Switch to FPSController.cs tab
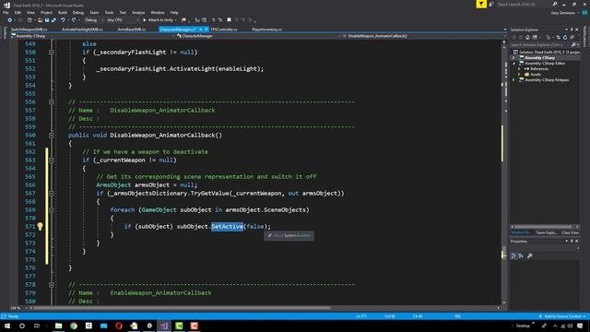Image resolution: width=590 pixels, height=332 pixels. click(225, 30)
